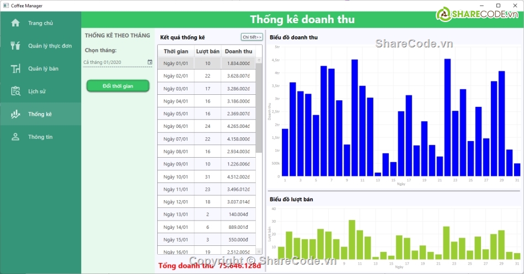Click the Lượt bán column header

click(x=207, y=51)
